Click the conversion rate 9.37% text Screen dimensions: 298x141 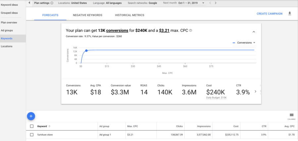click(78, 36)
